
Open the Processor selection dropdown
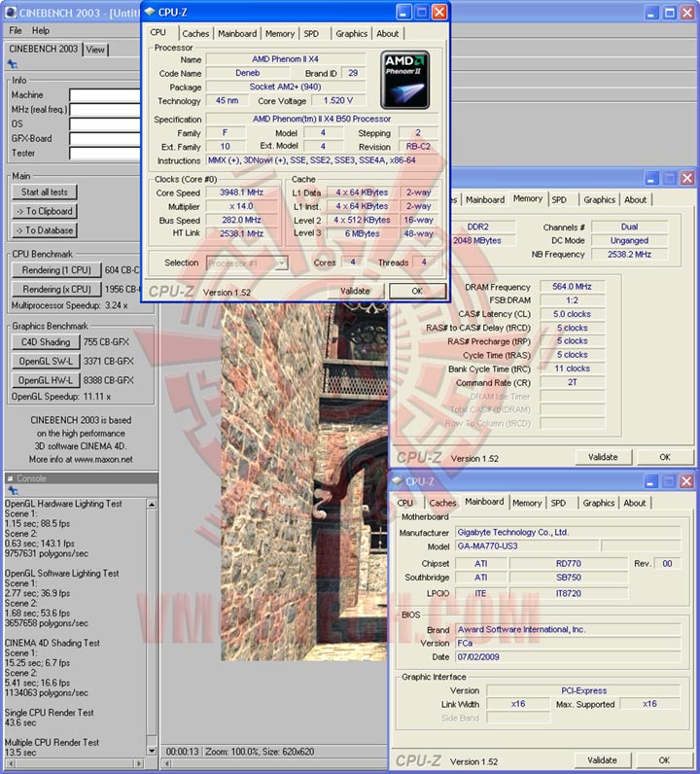pyautogui.click(x=281, y=264)
